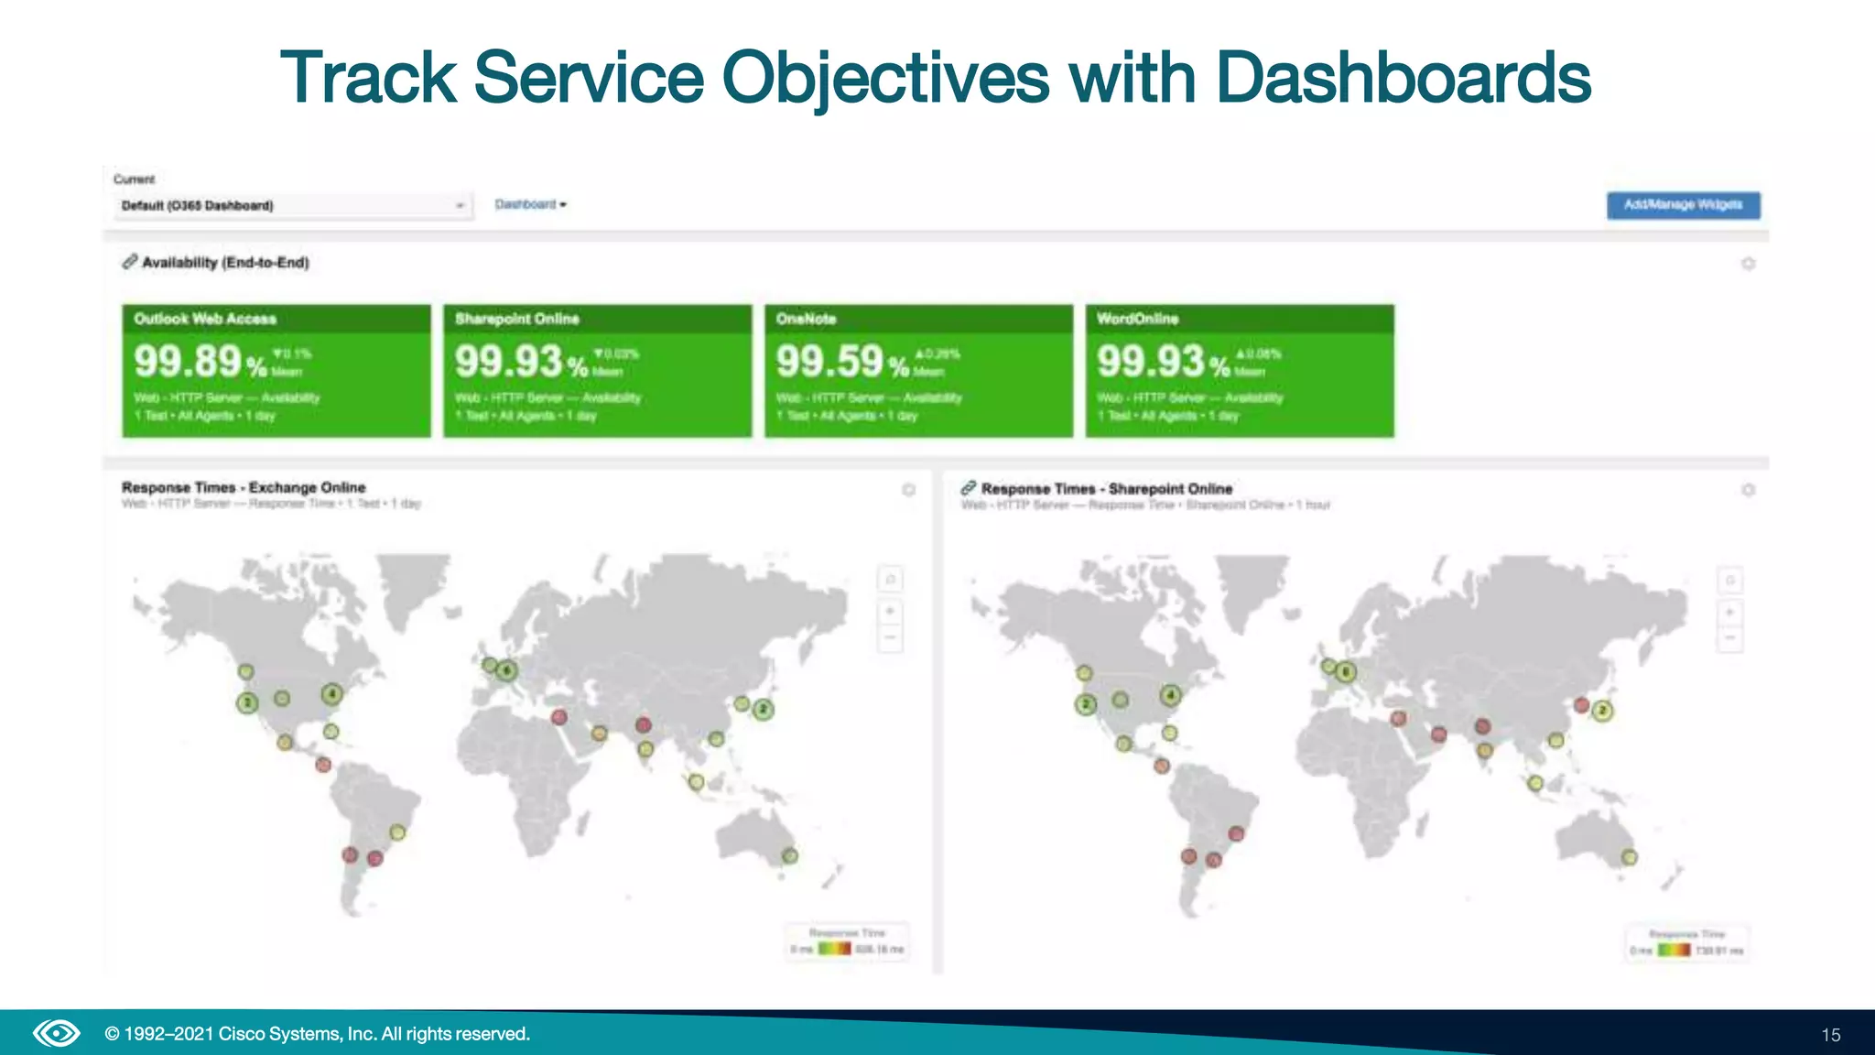Click the Add/Manage Widgets button
This screenshot has height=1055, width=1875.
pyautogui.click(x=1683, y=204)
